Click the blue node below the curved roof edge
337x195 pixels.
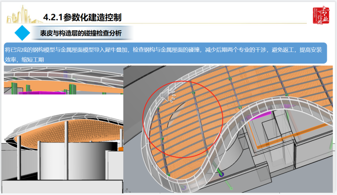[222, 175]
